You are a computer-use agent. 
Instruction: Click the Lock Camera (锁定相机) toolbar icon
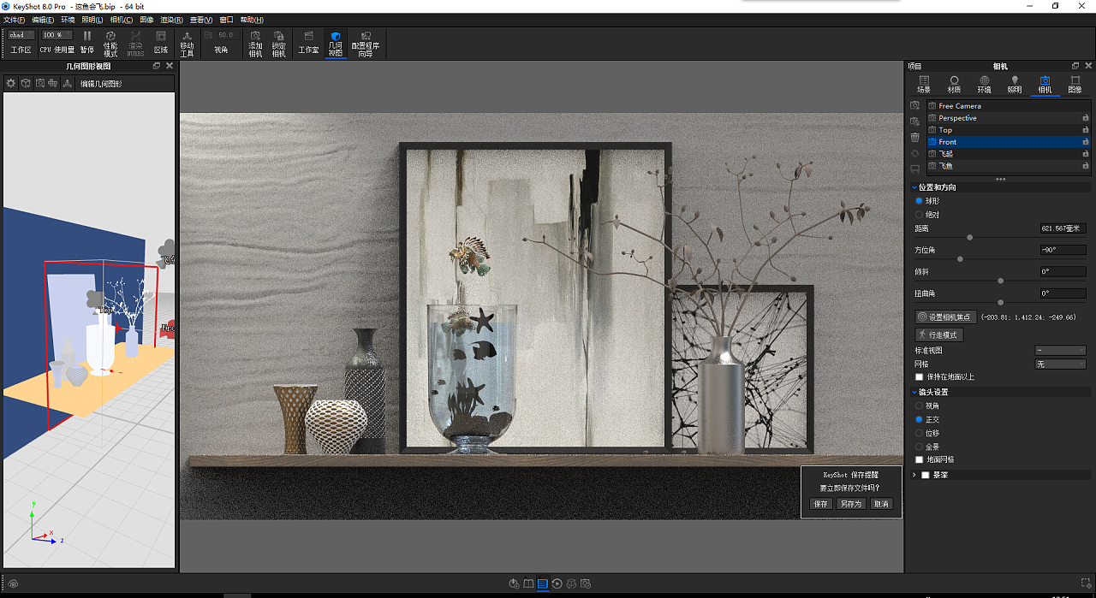tap(278, 43)
